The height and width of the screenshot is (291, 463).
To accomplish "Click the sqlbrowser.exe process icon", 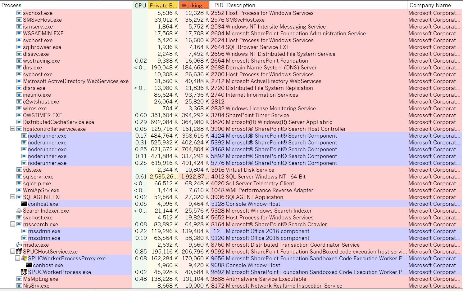I will tap(19, 47).
